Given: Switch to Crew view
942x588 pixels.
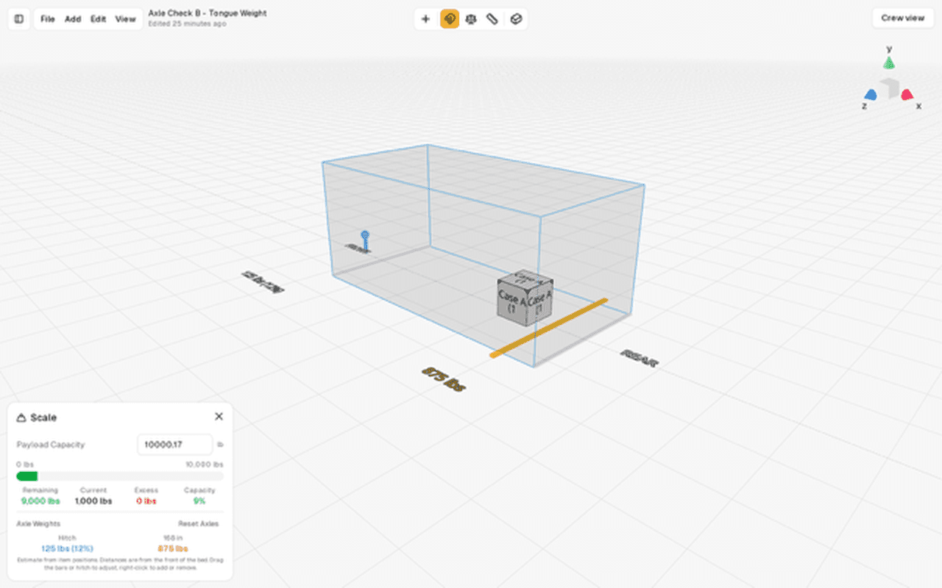Looking at the screenshot, I should [x=902, y=18].
